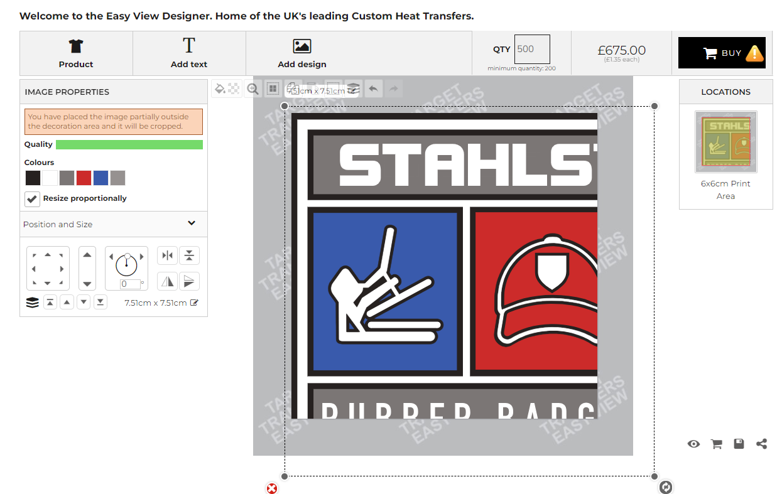Click the Add design tab
The height and width of the screenshot is (494, 782).
(x=302, y=53)
